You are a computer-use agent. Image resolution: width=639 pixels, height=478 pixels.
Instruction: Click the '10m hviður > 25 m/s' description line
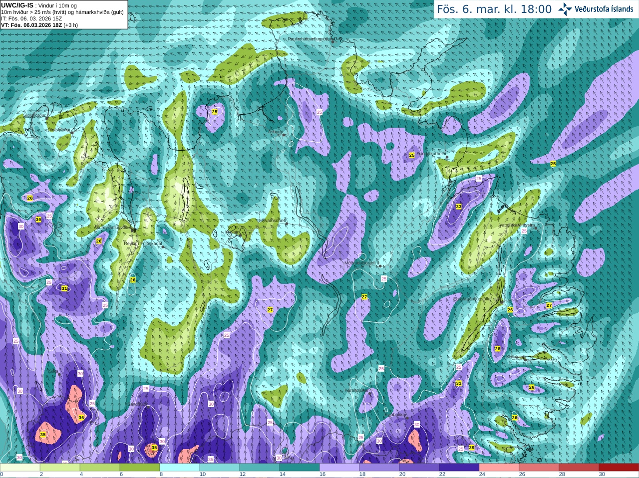(x=62, y=12)
